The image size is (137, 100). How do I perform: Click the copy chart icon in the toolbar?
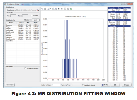click(42, 9)
